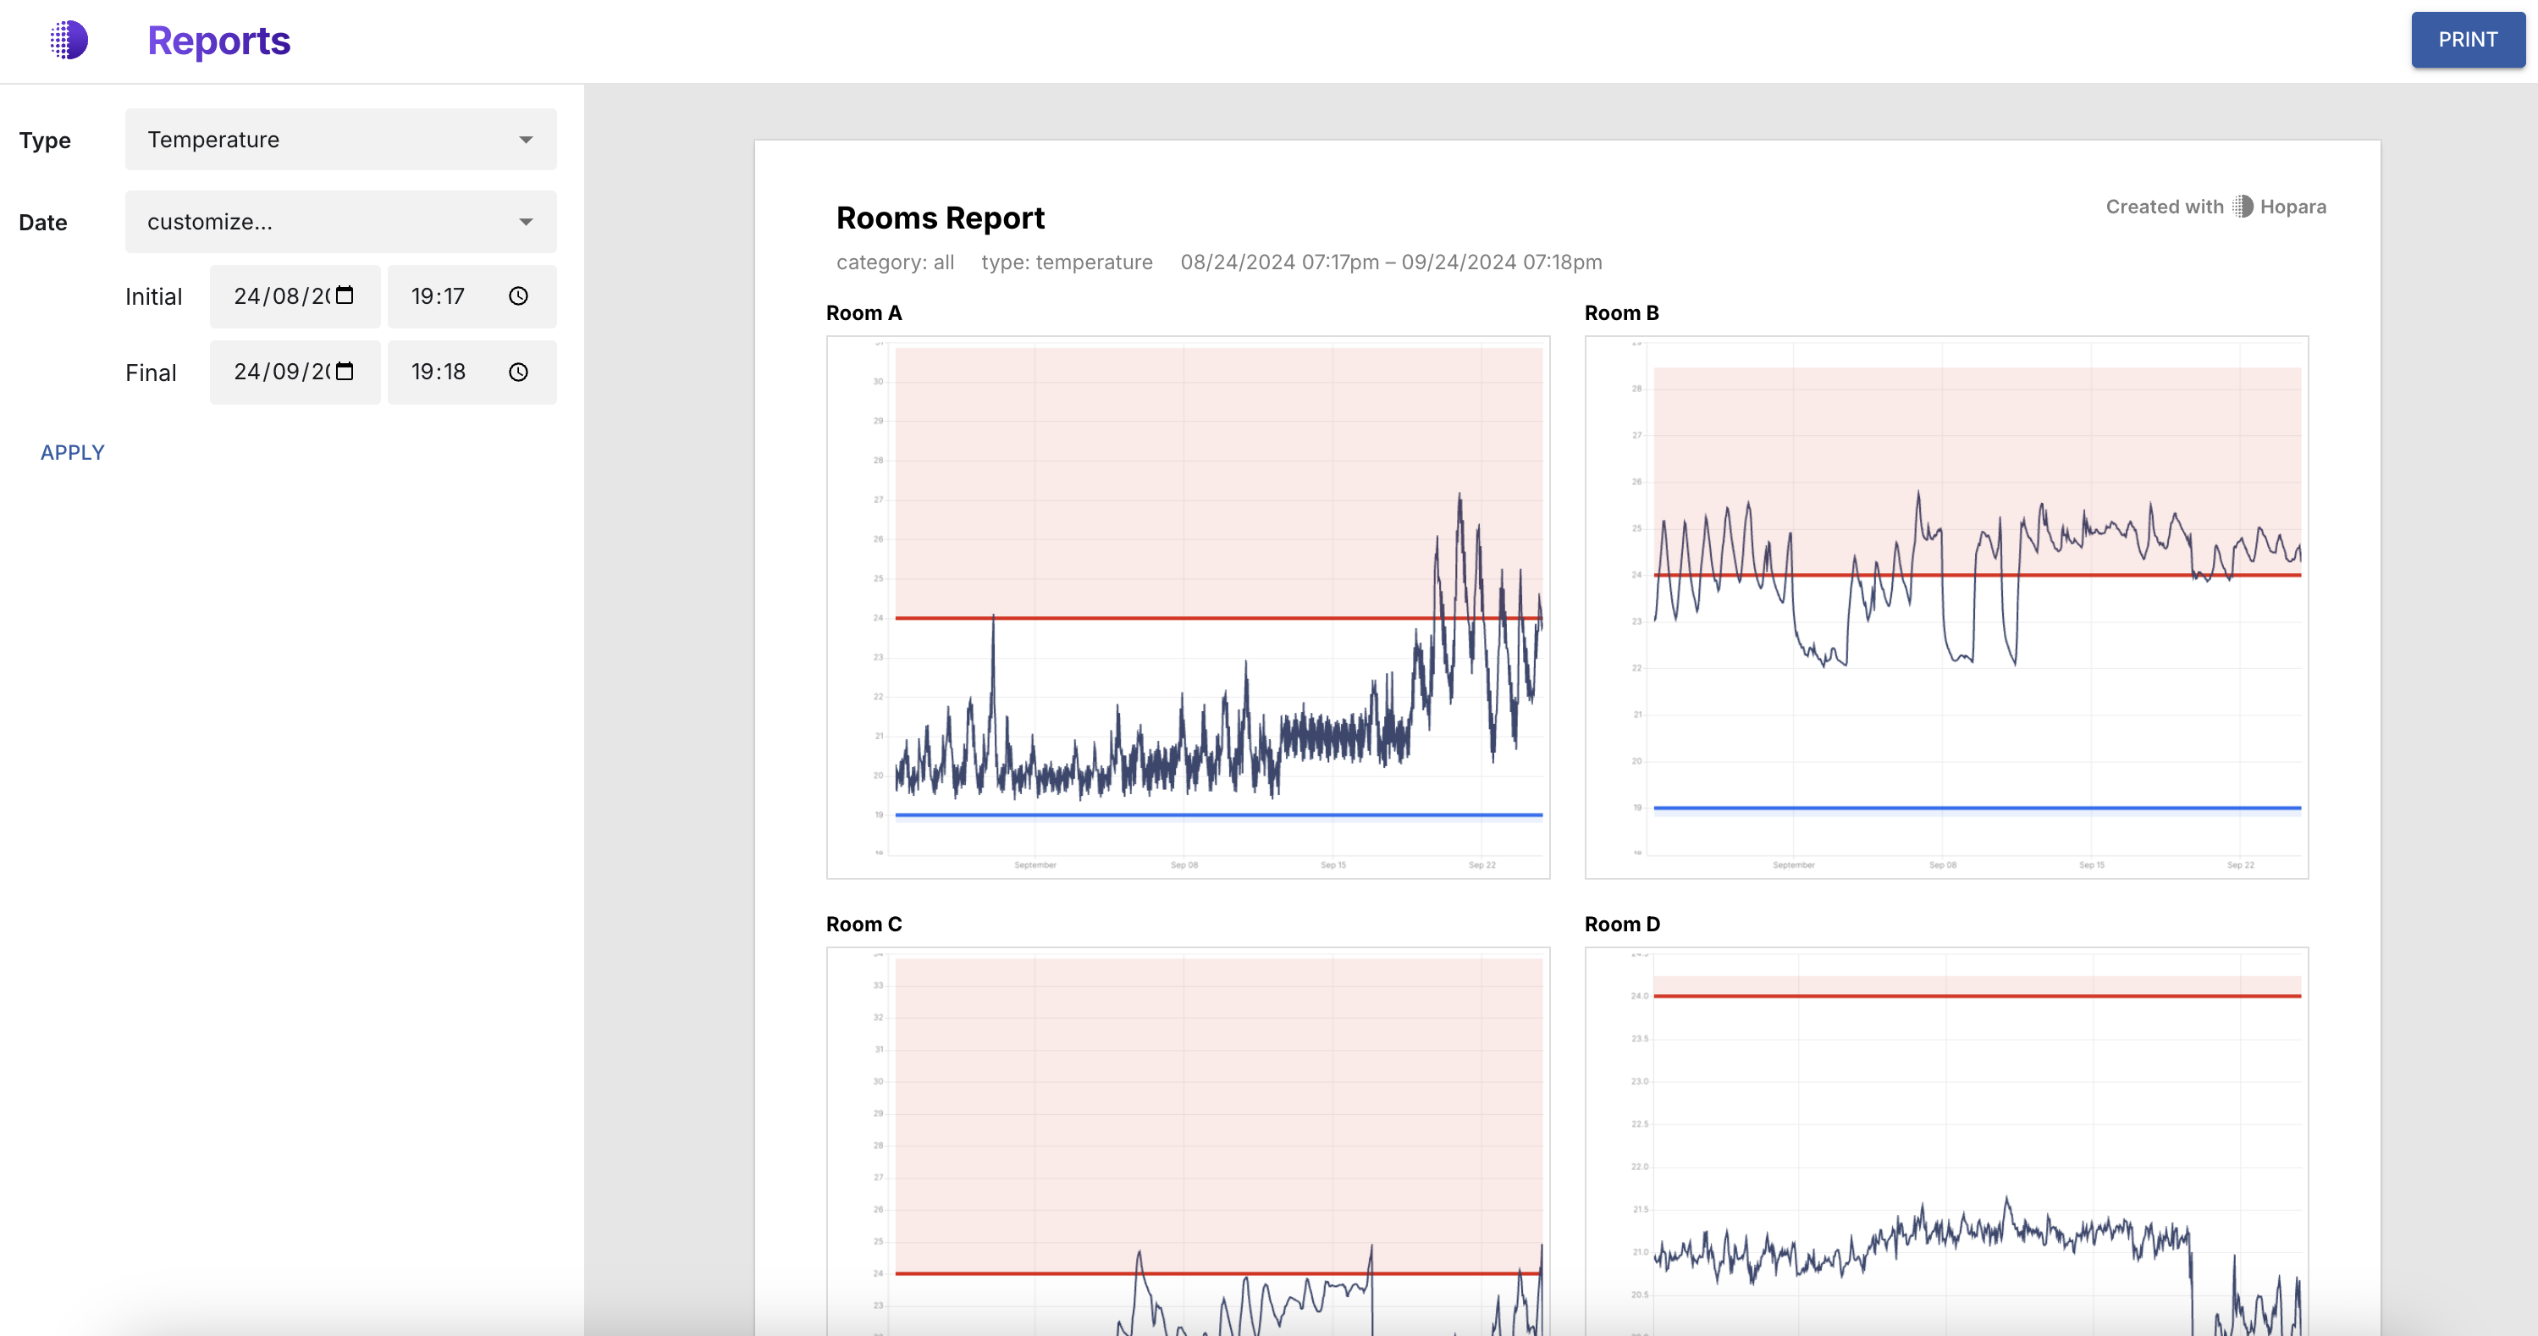The height and width of the screenshot is (1336, 2538).
Task: Click 'Sep 22' axis label in Room A chart
Action: tap(1481, 865)
